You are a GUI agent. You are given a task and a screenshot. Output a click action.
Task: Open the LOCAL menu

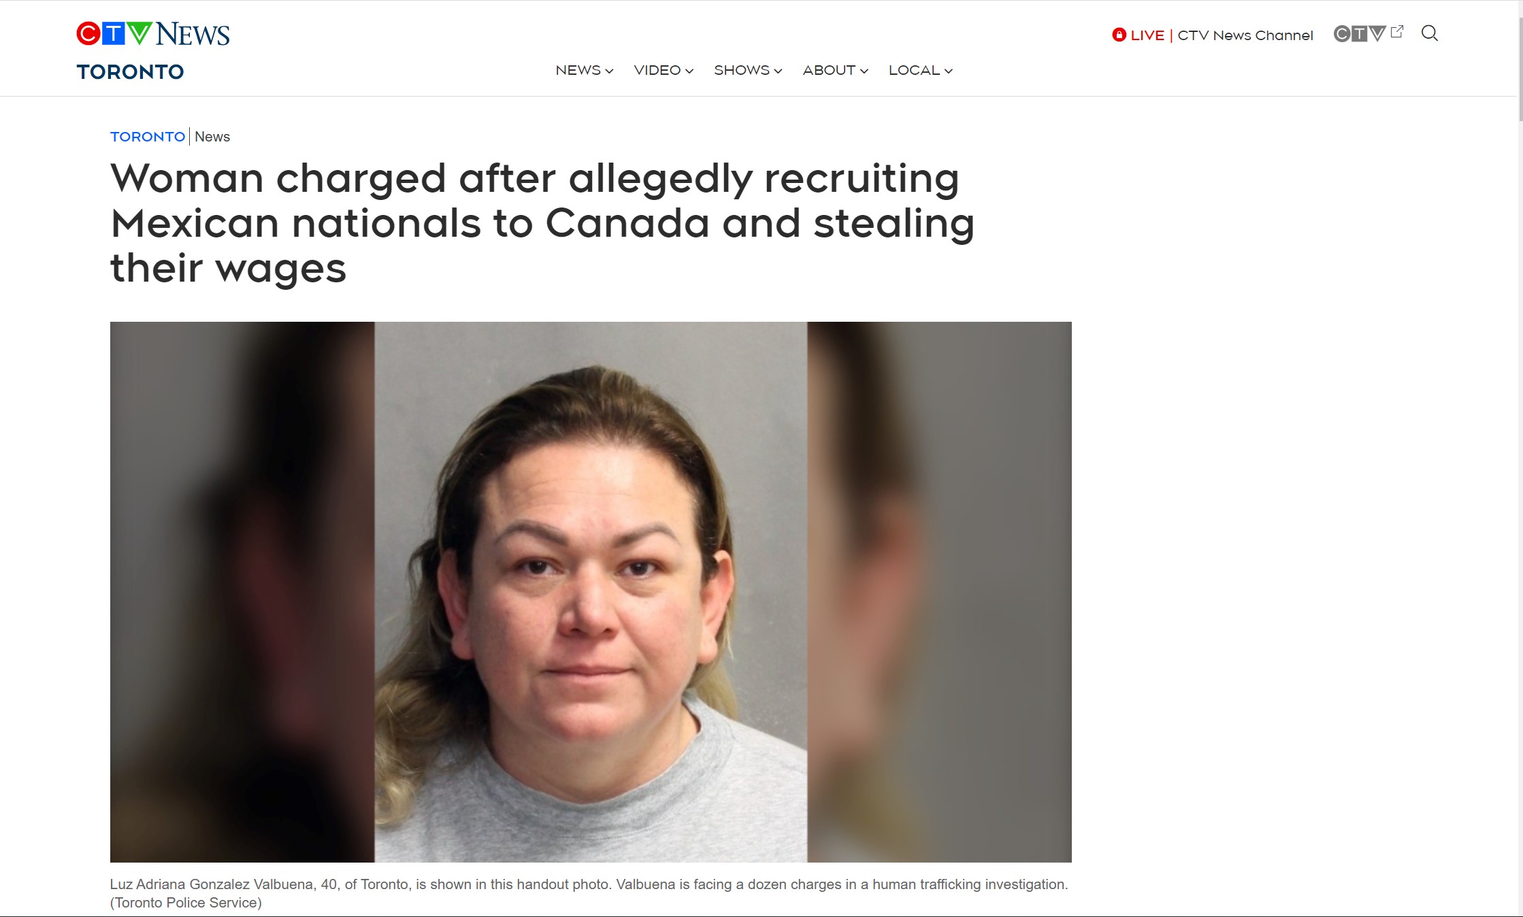pos(920,70)
